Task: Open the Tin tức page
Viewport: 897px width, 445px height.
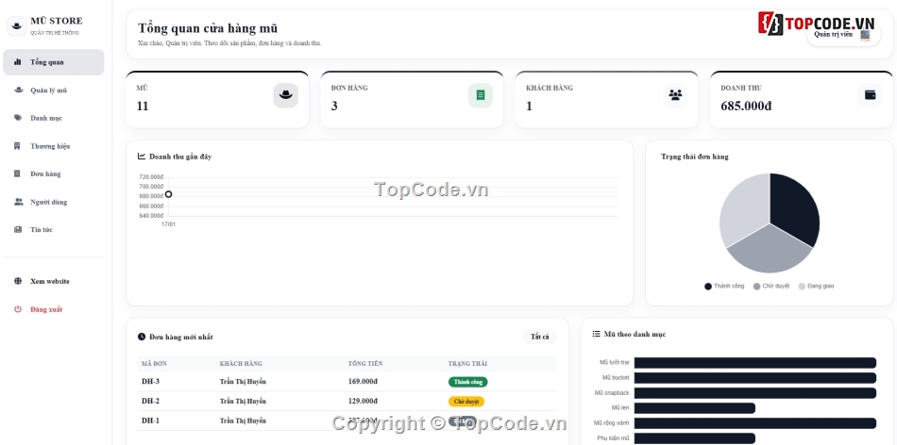Action: [53, 229]
